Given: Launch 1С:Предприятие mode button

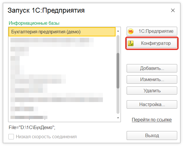Looking at the screenshot, I should (156, 31).
